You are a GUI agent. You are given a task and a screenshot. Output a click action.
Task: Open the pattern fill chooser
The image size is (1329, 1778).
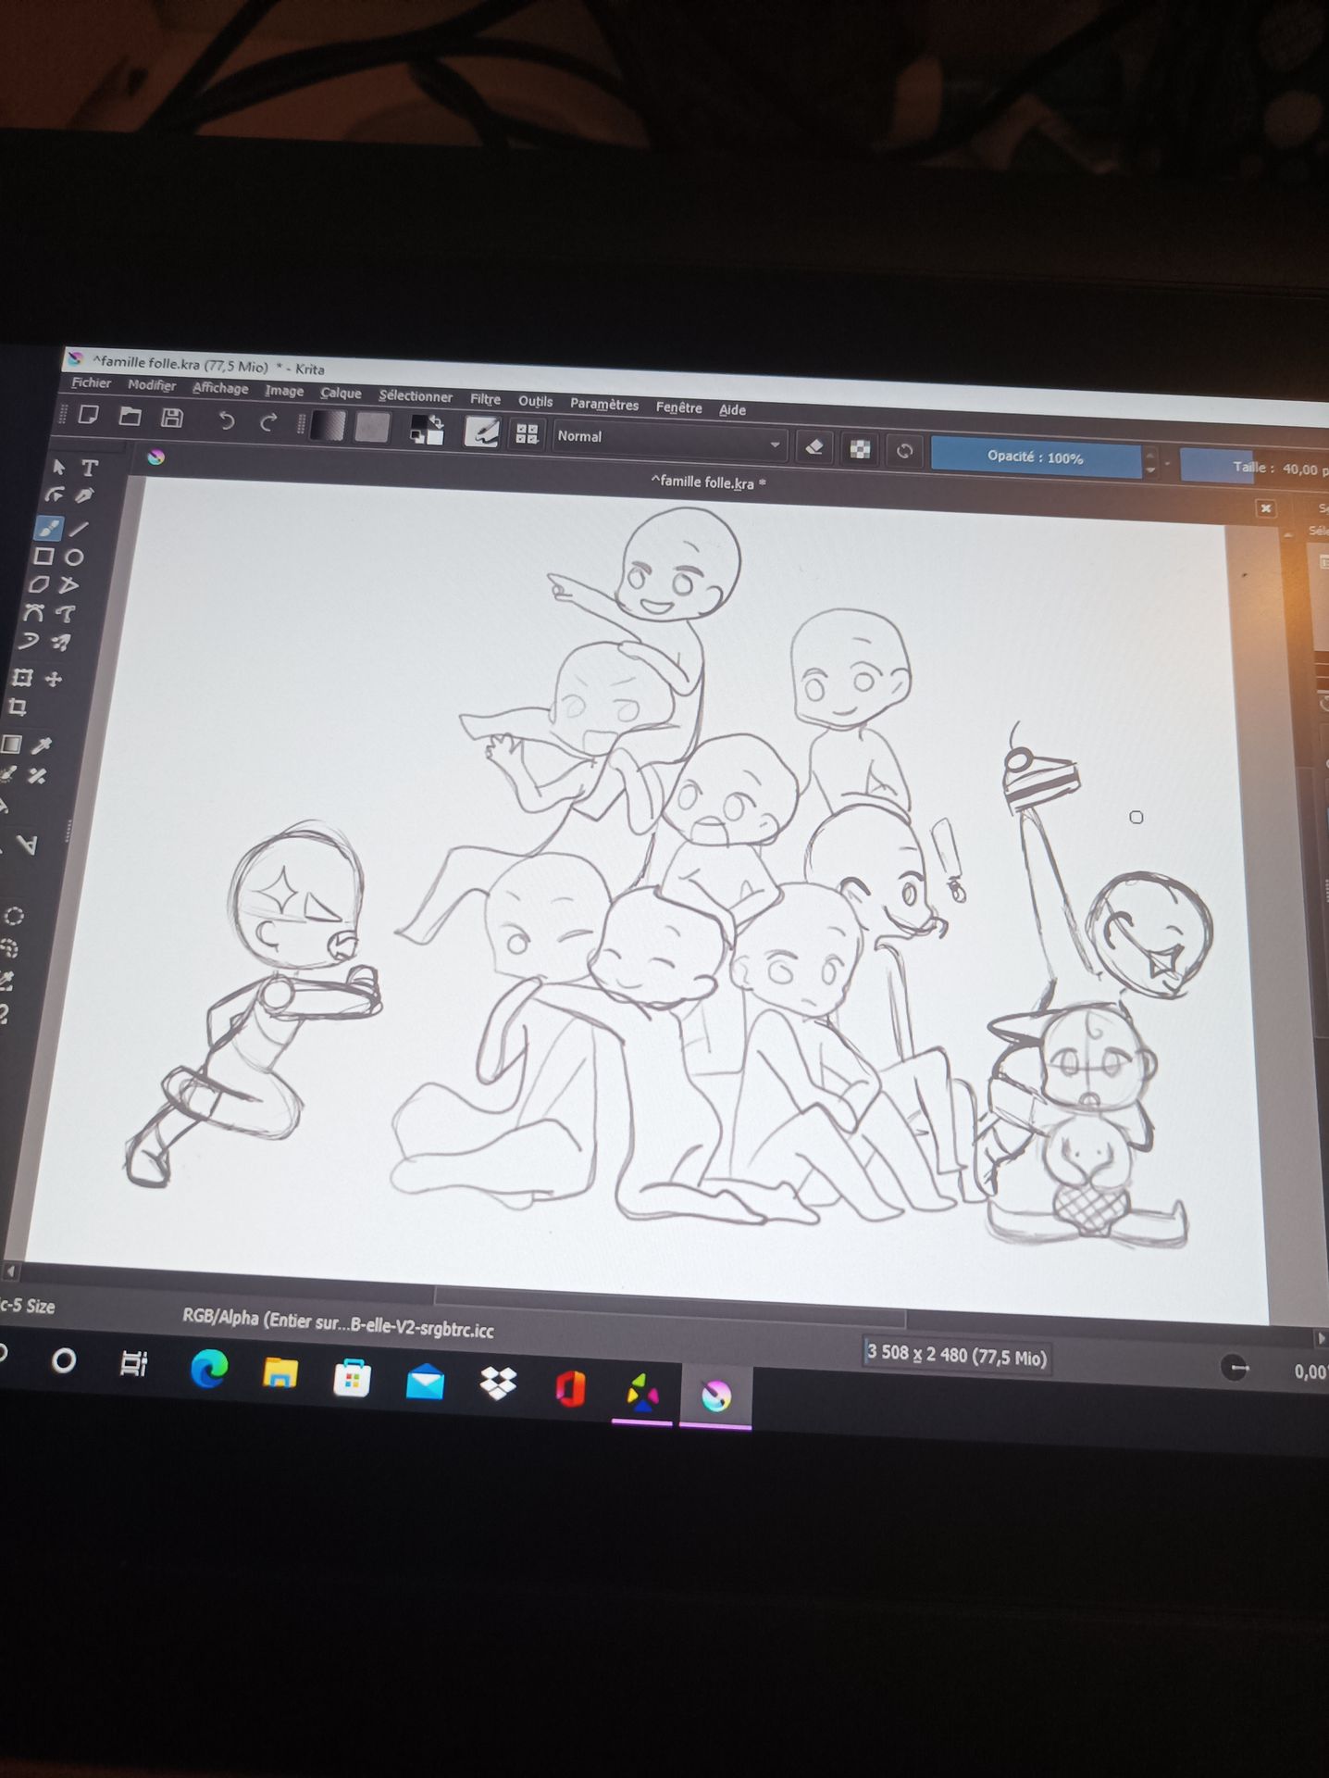372,427
